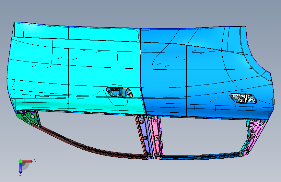281x182 pixels.
Task: Click the red X axis label
Action: pos(35,160)
